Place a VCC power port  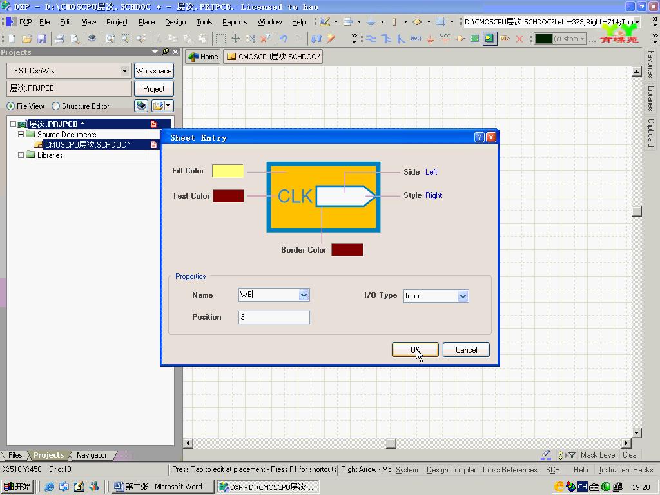(445, 38)
